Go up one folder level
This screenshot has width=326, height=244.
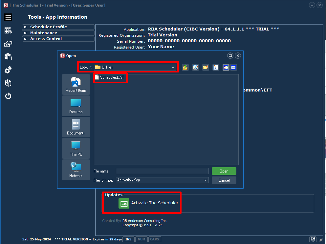point(185,67)
